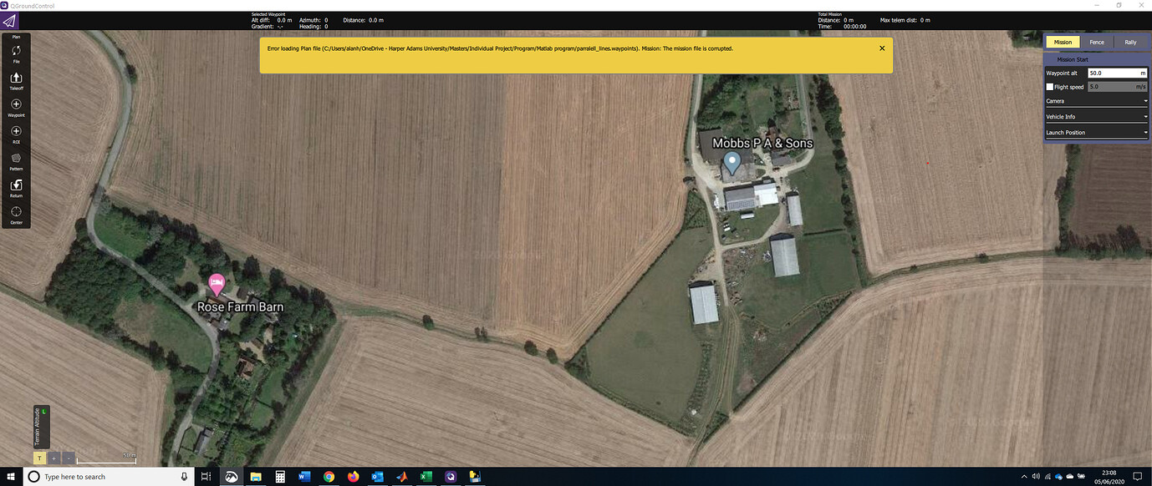Switch to the Rally tab
Screen dimensions: 1152x486
[1130, 42]
